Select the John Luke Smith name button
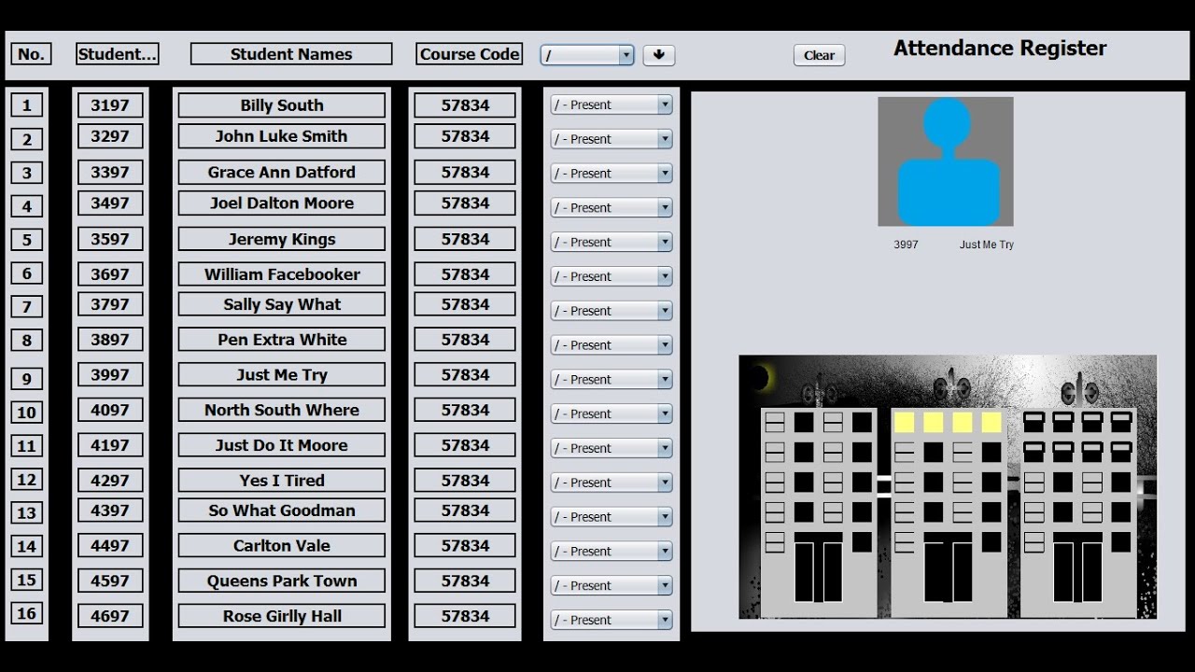Screen dimensions: 1195x672 point(281,136)
